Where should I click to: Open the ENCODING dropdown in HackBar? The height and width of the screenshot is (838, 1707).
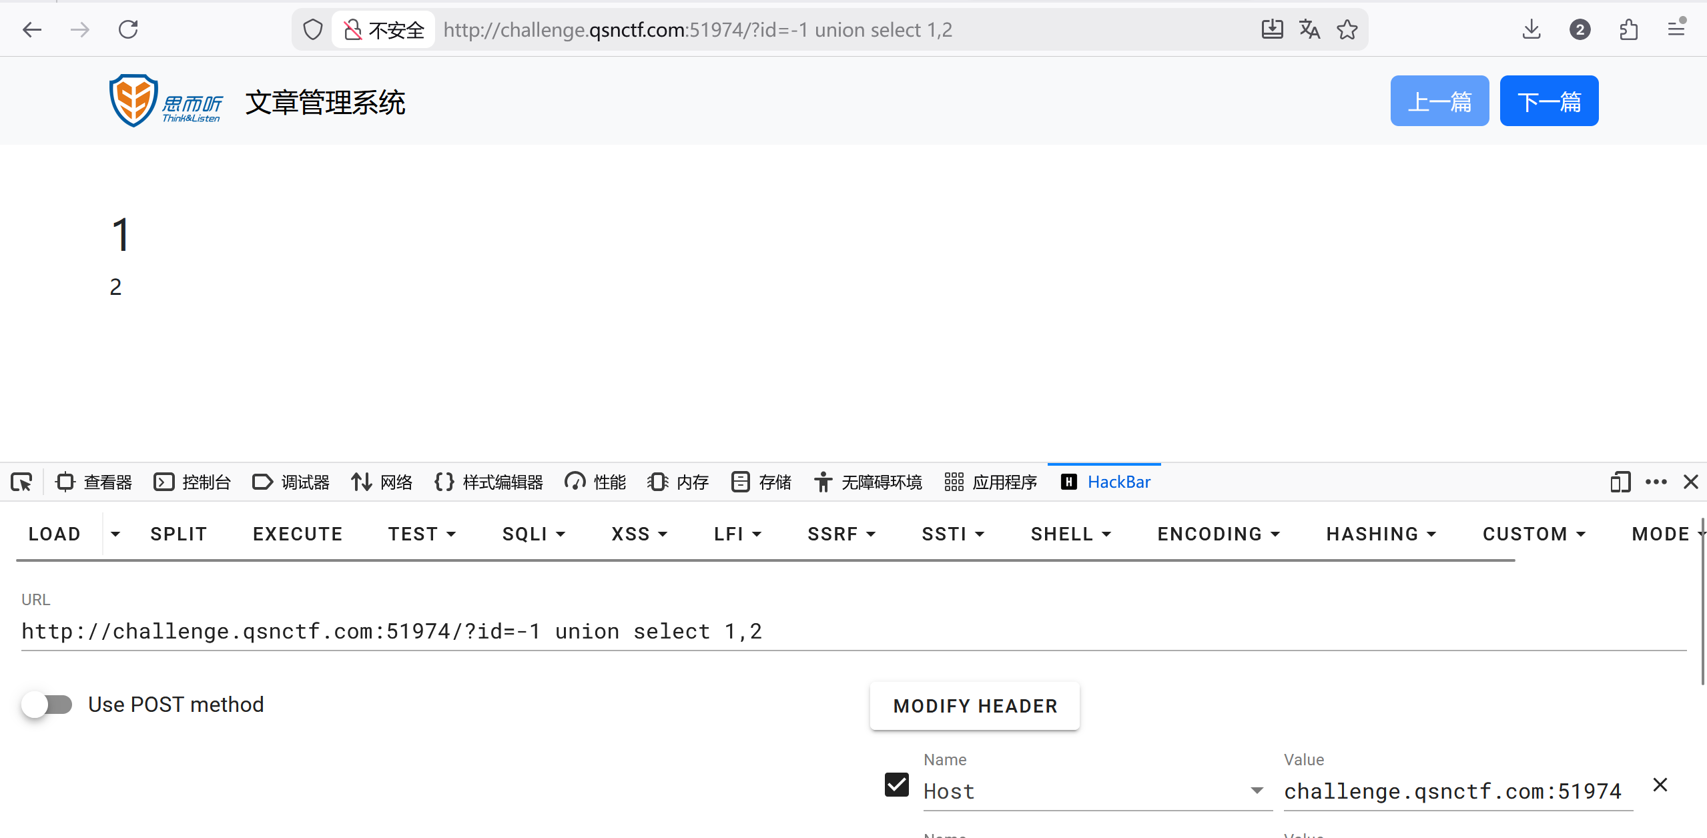[1218, 534]
